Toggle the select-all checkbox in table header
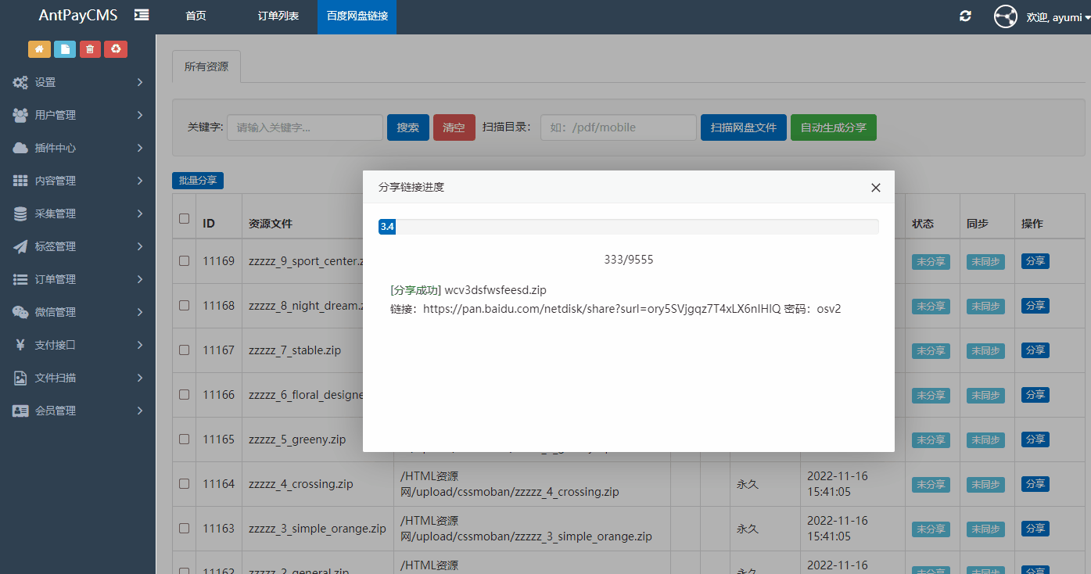The height and width of the screenshot is (574, 1091). [x=185, y=219]
